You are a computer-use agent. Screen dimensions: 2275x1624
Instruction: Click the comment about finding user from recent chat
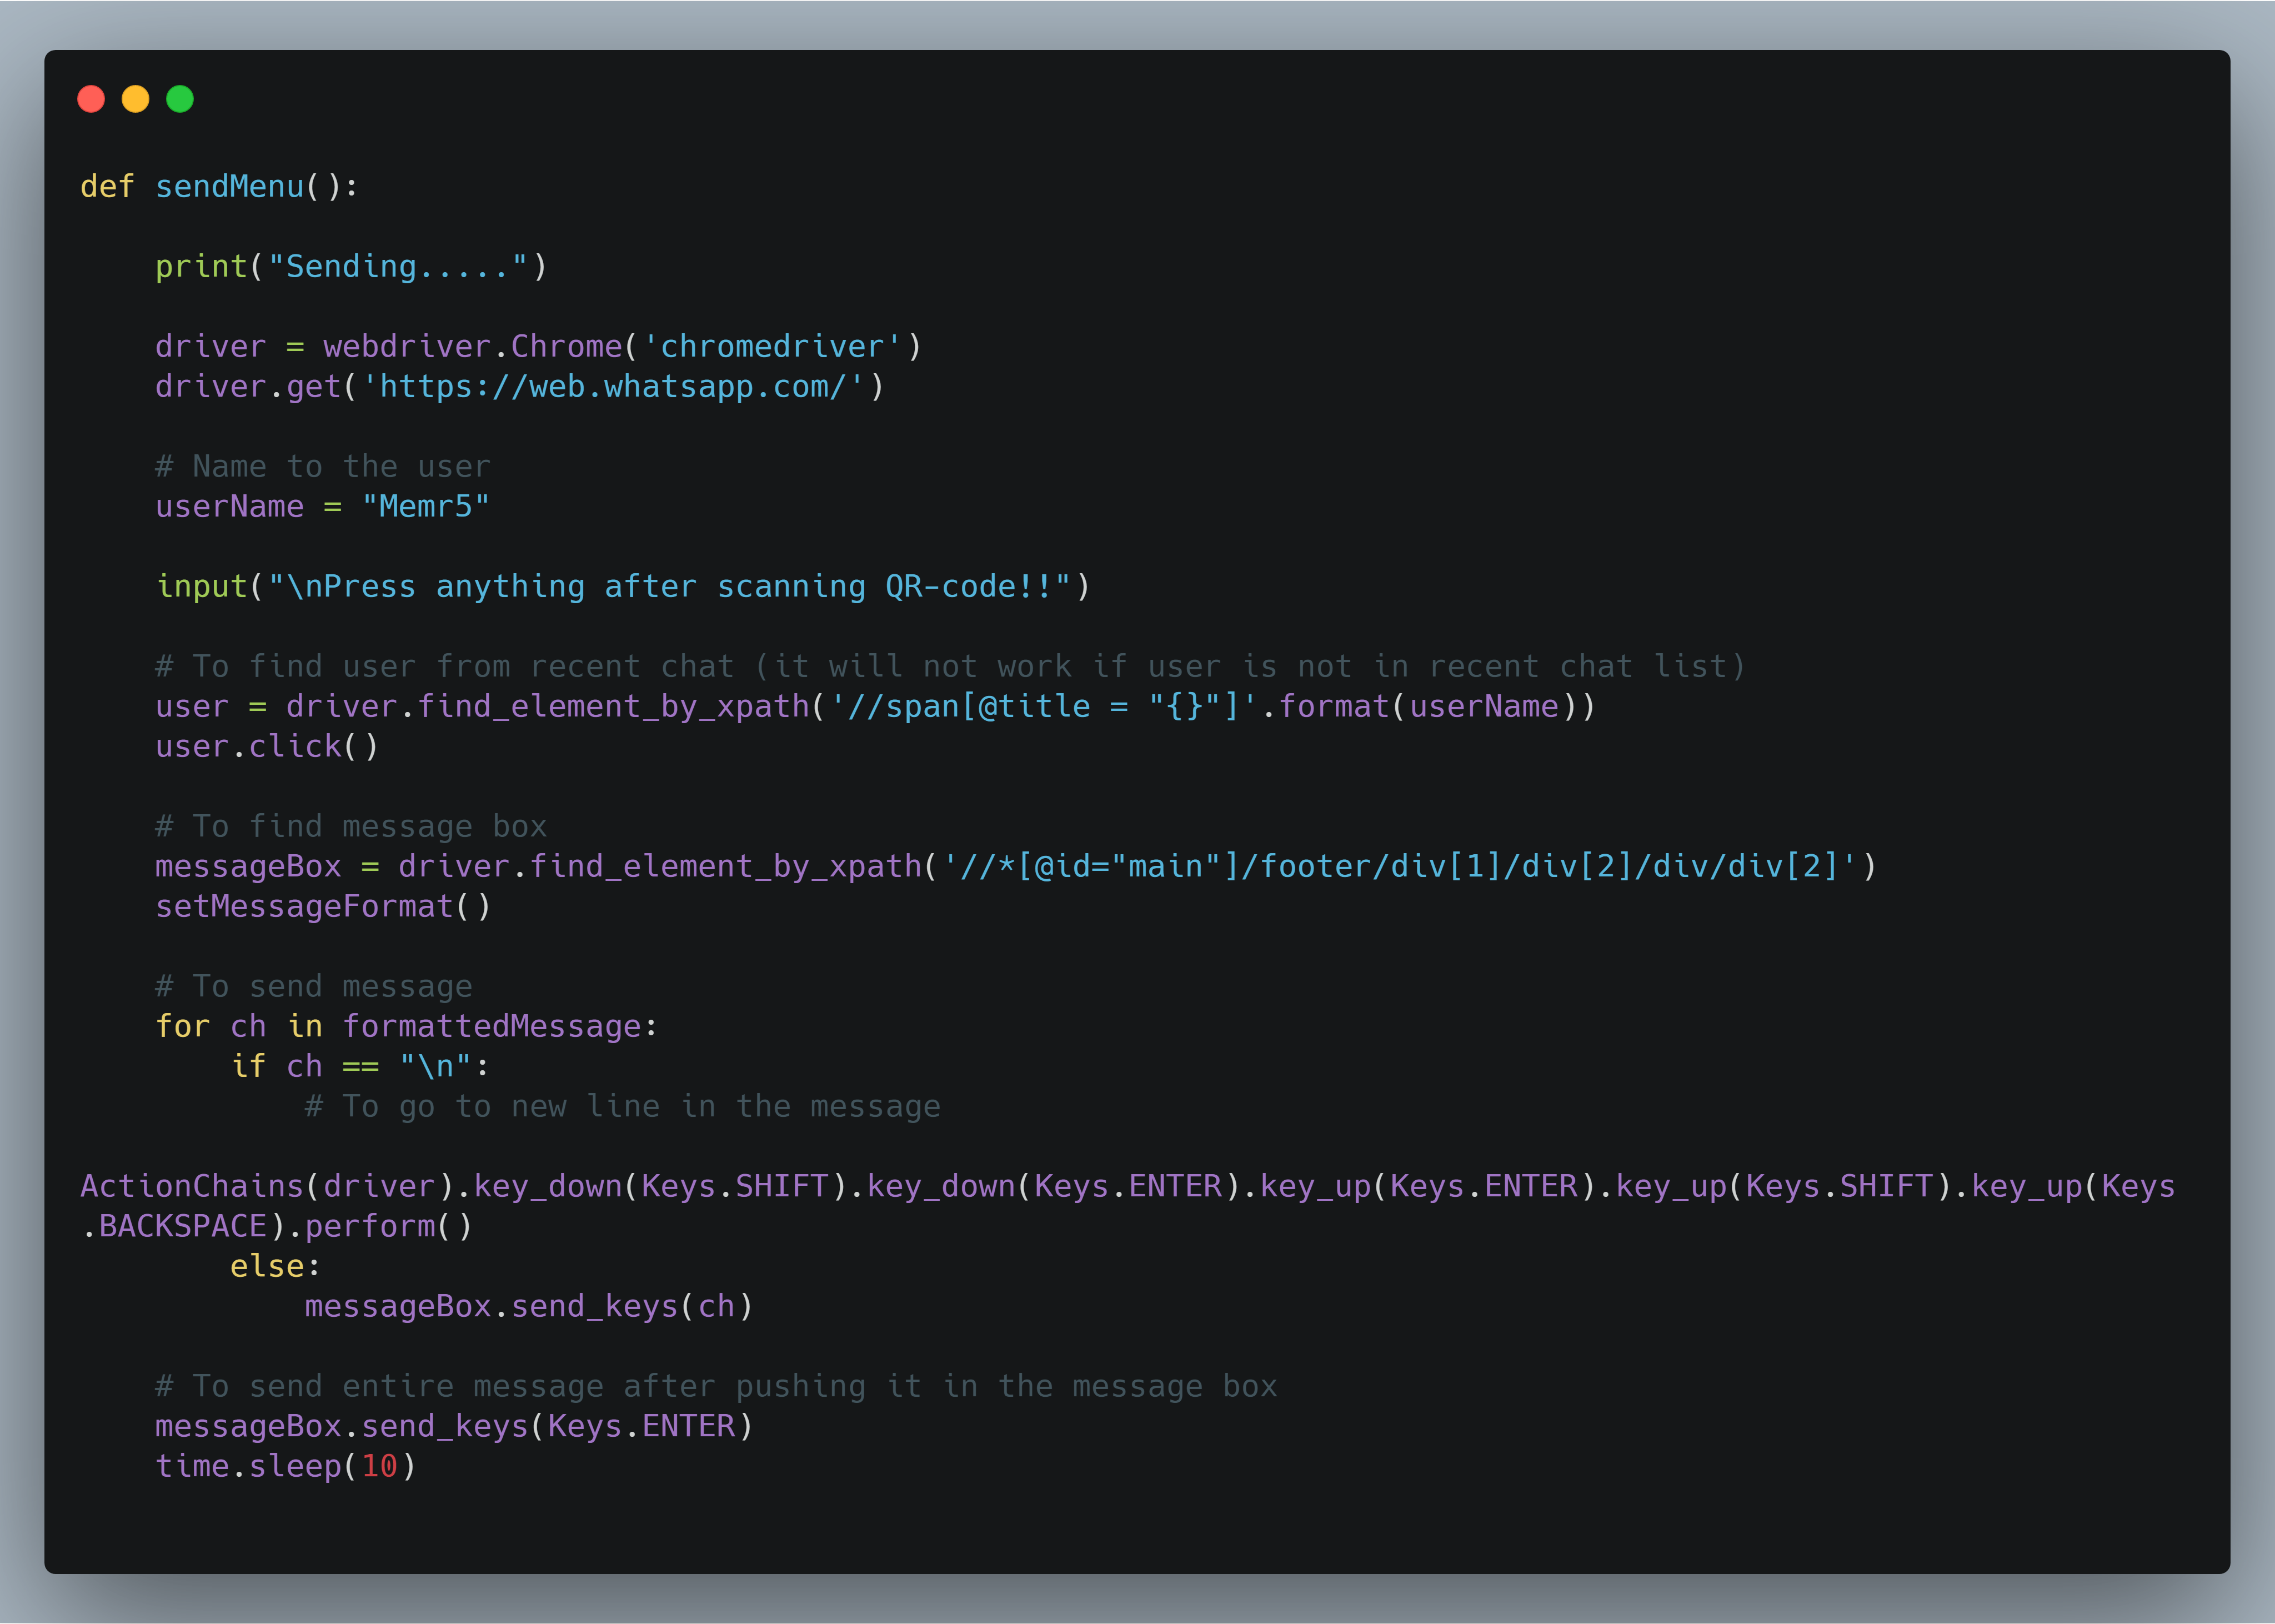click(950, 667)
